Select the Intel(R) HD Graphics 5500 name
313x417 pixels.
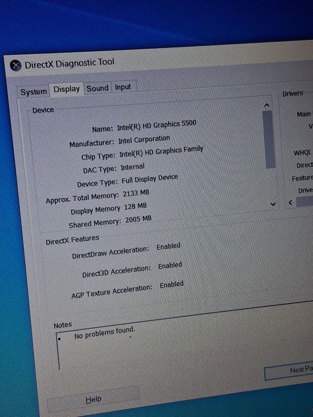point(156,125)
